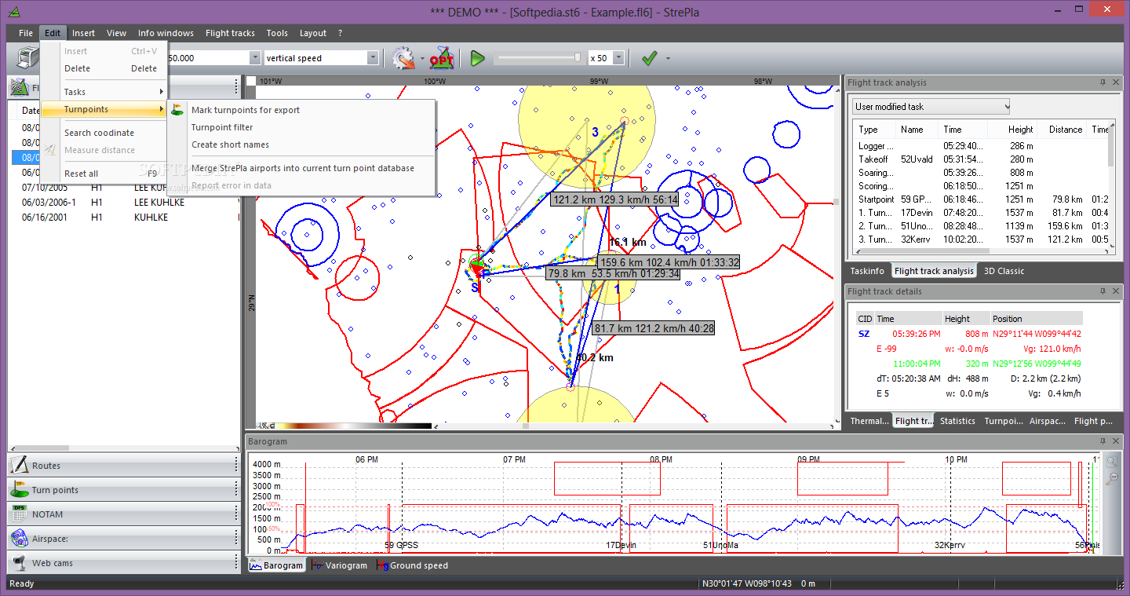
Task: Open the Flight tracks menu
Action: (x=230, y=33)
